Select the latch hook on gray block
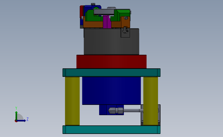 [x=125, y=30]
